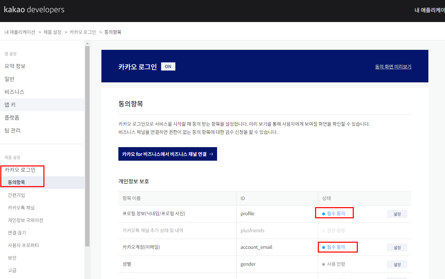Screen dimensions: 445x279
Task: Open 앱 키 in sidebar
Action: click(42, 105)
